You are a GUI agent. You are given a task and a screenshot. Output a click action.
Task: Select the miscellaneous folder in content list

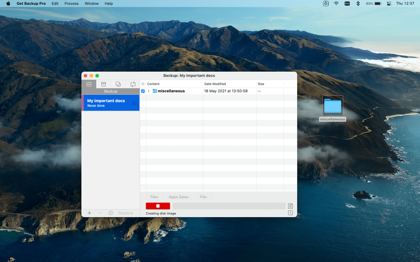171,91
